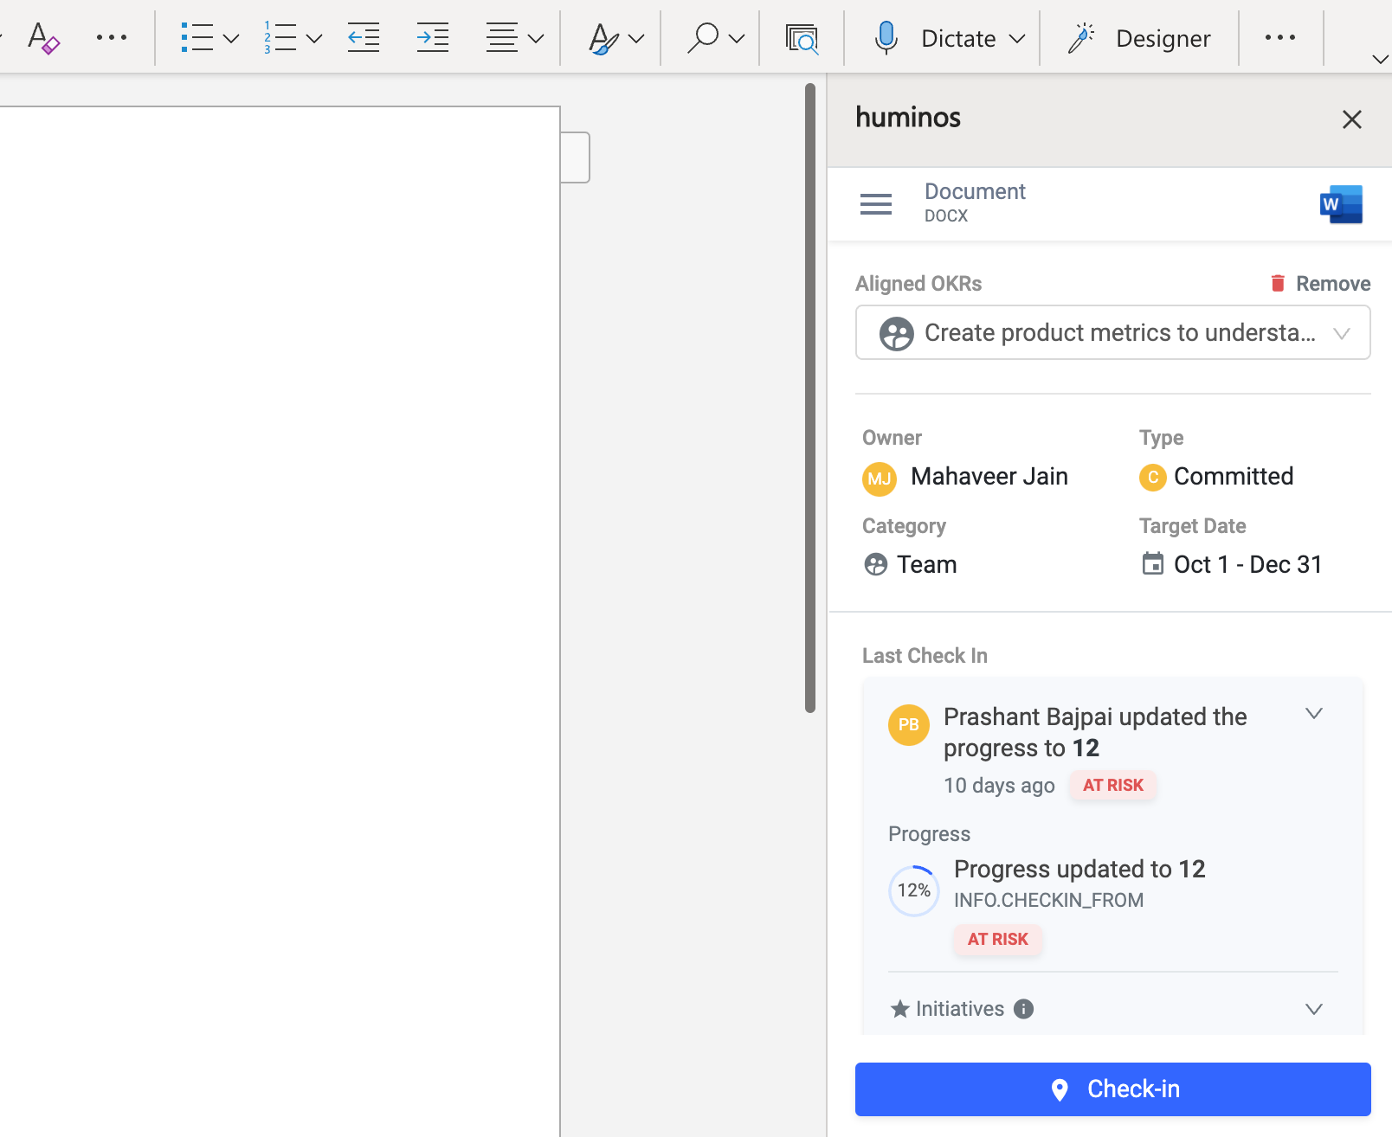Image resolution: width=1392 pixels, height=1137 pixels.
Task: Click the Word document icon
Action: (x=1341, y=205)
